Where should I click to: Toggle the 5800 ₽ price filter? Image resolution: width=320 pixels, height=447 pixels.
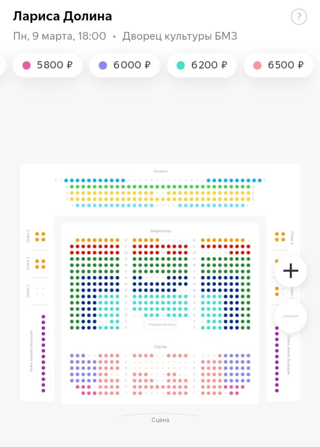pyautogui.click(x=48, y=65)
